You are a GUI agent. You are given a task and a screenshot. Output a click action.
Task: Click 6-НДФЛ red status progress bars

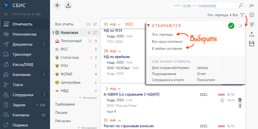click(x=221, y=95)
